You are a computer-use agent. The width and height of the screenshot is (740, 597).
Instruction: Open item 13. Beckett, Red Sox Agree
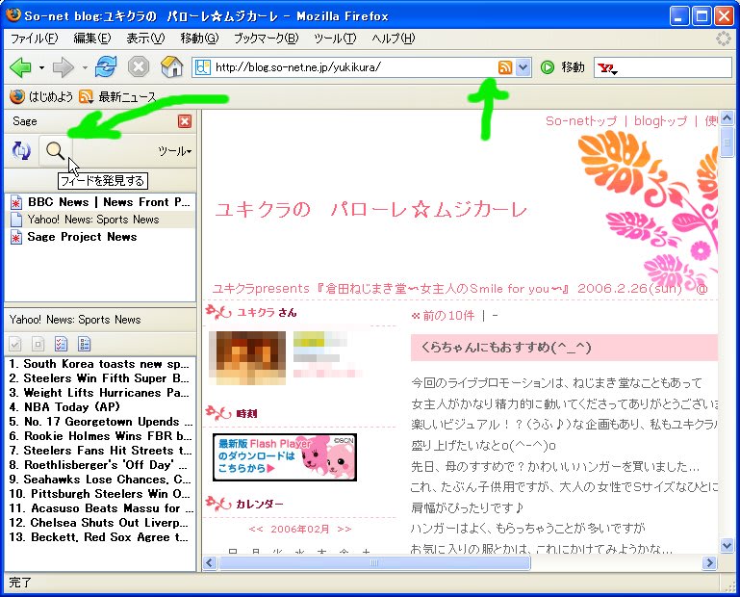click(100, 537)
